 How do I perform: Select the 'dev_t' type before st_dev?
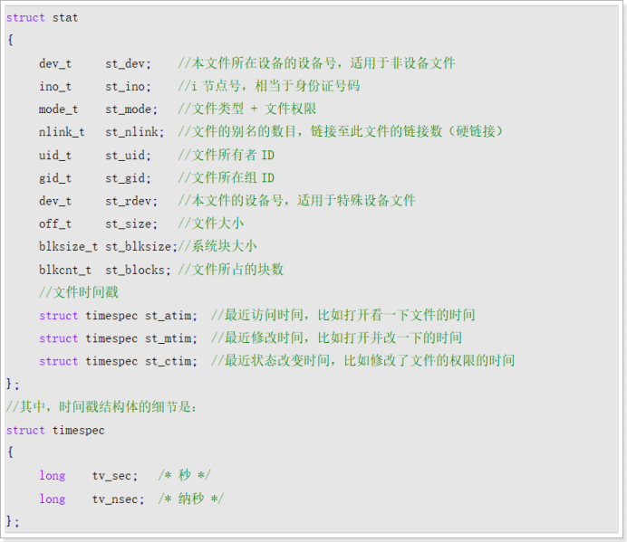55,63
